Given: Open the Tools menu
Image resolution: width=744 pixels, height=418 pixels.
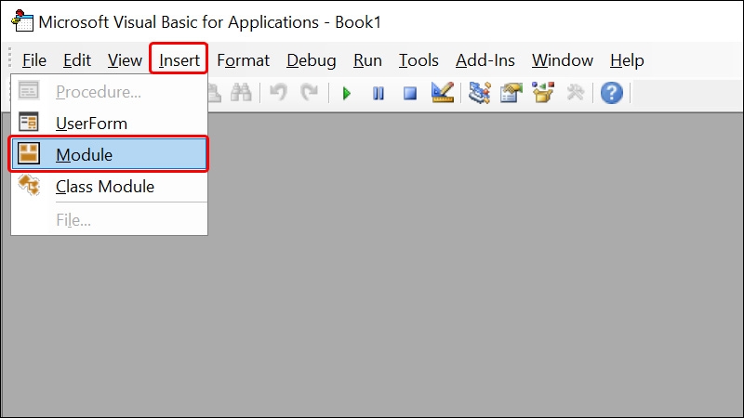Looking at the screenshot, I should point(418,60).
